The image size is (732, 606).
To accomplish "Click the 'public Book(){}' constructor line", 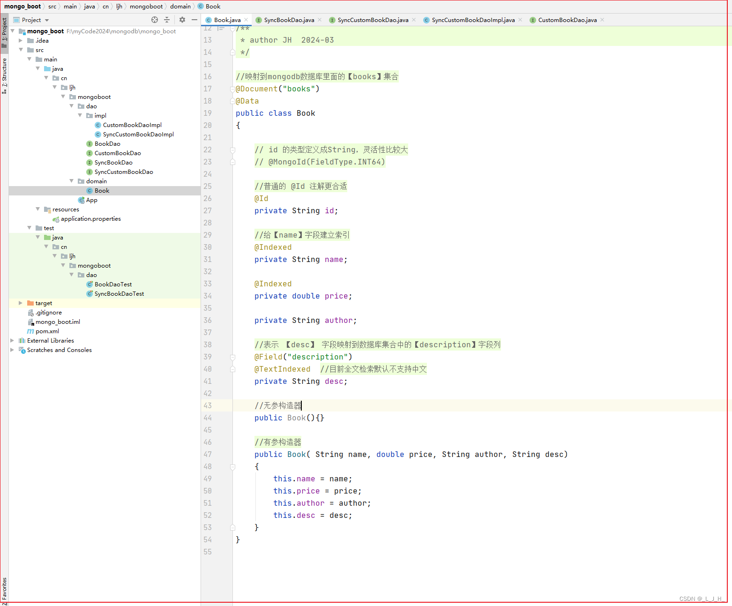I will point(289,418).
